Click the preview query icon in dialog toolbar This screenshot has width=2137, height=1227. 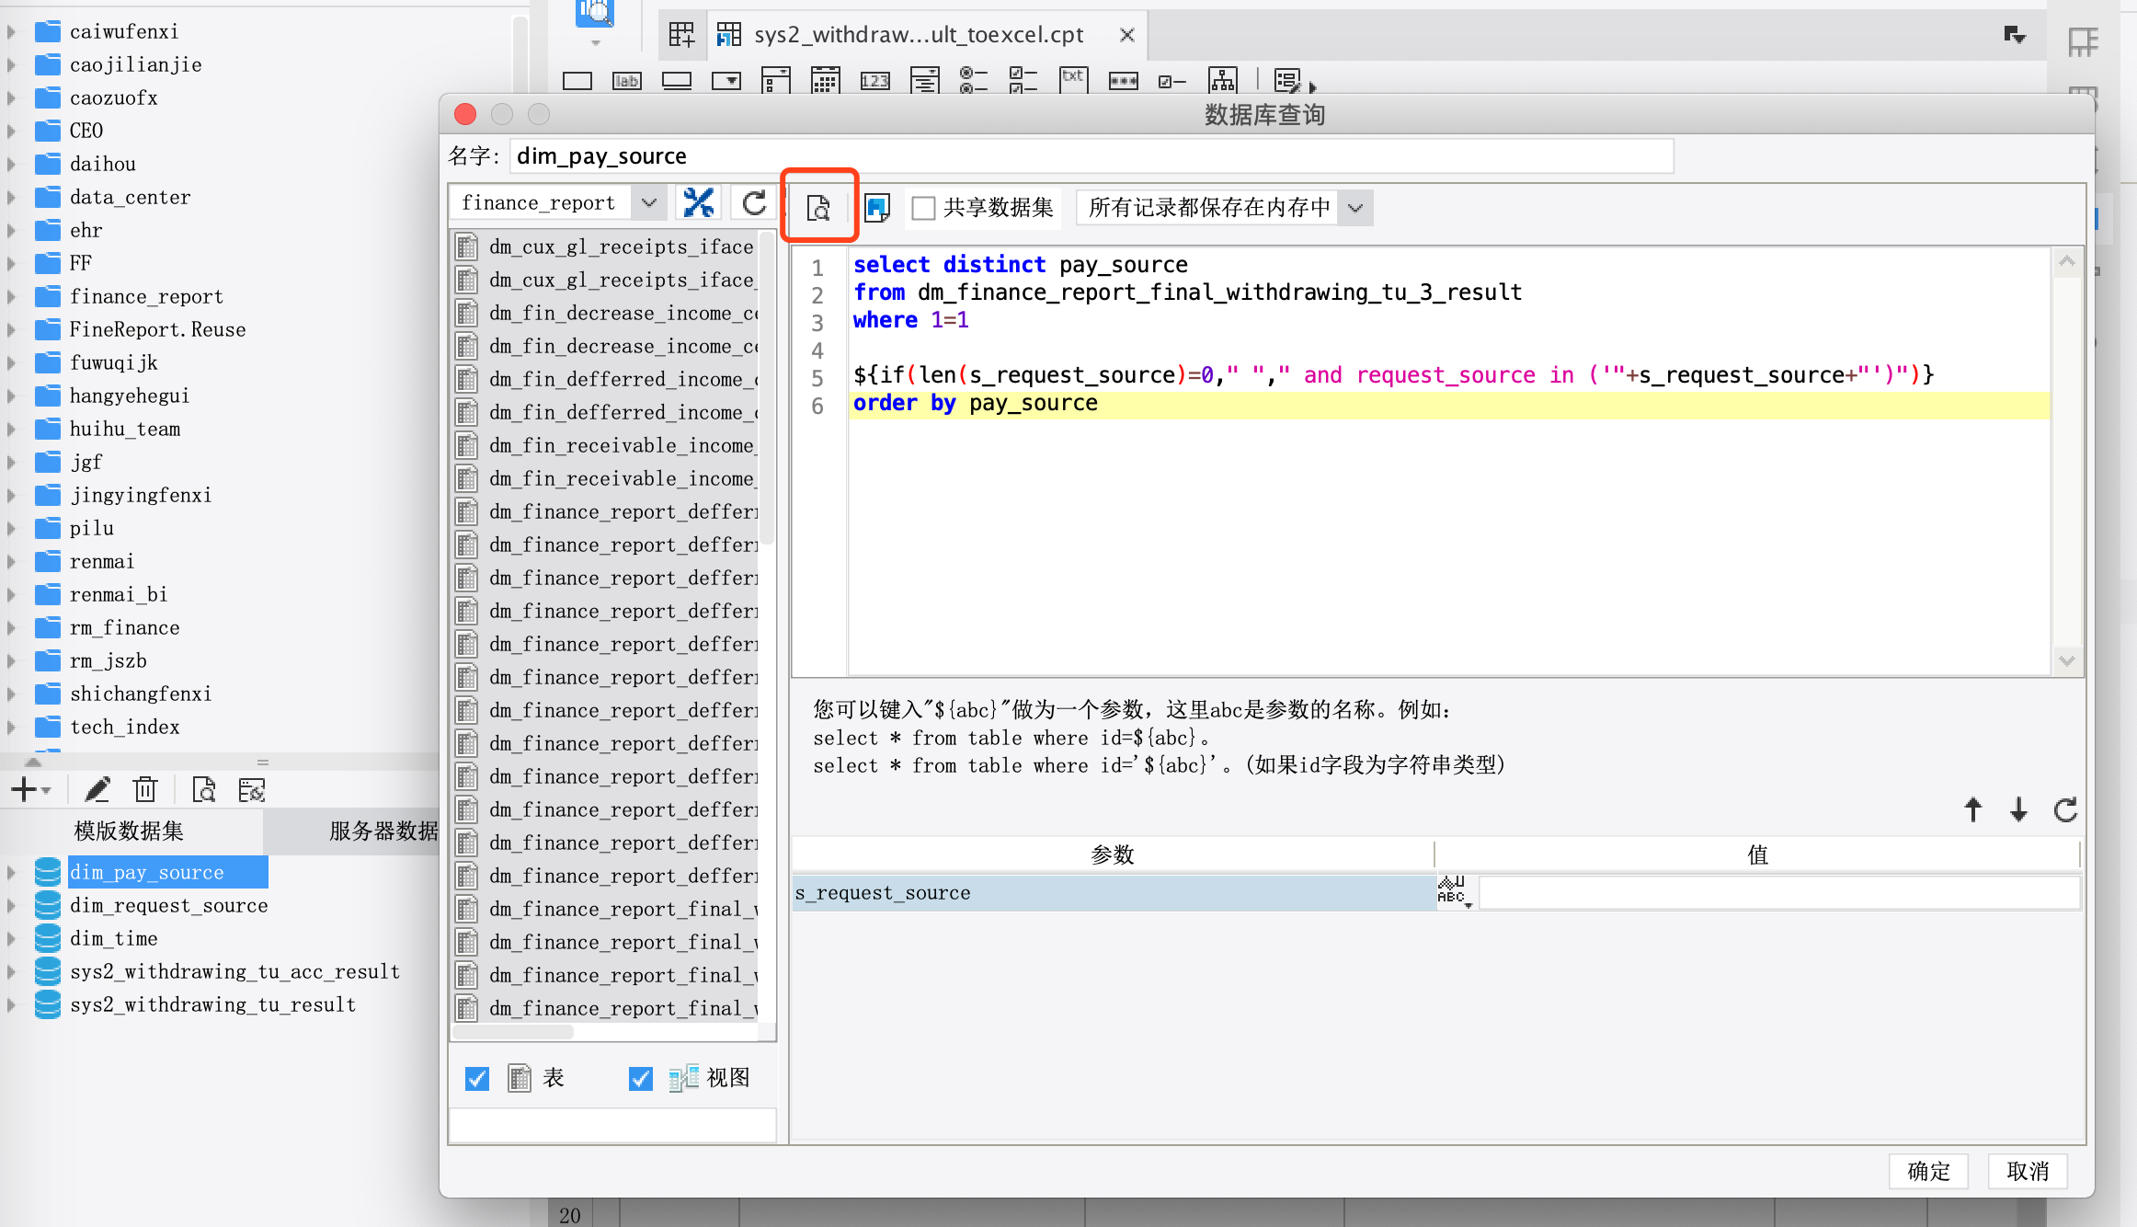(818, 207)
